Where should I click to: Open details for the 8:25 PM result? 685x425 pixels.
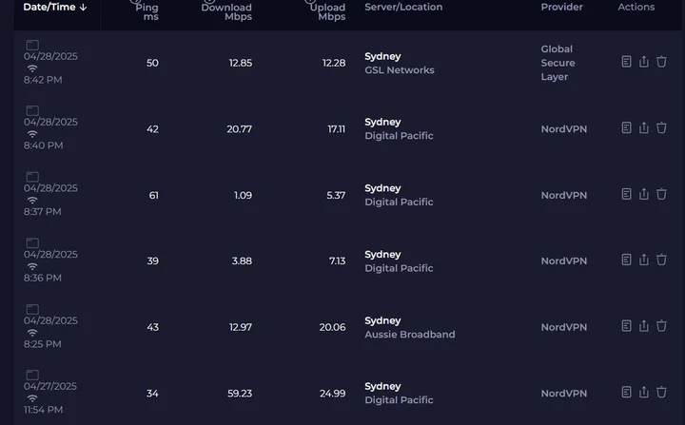click(626, 326)
